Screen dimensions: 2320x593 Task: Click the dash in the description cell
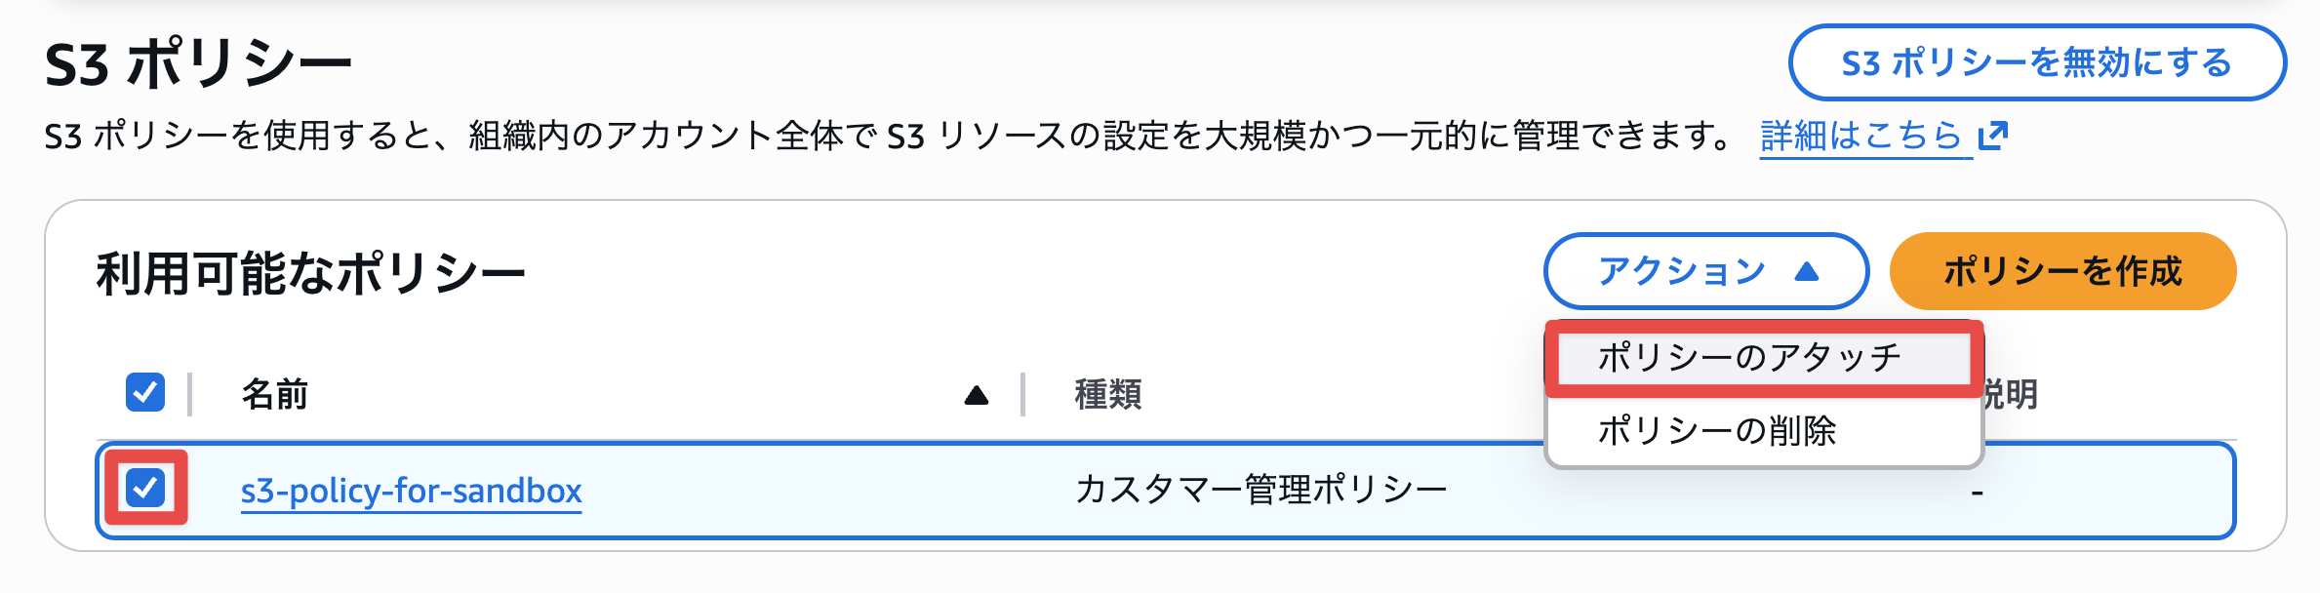click(1977, 492)
